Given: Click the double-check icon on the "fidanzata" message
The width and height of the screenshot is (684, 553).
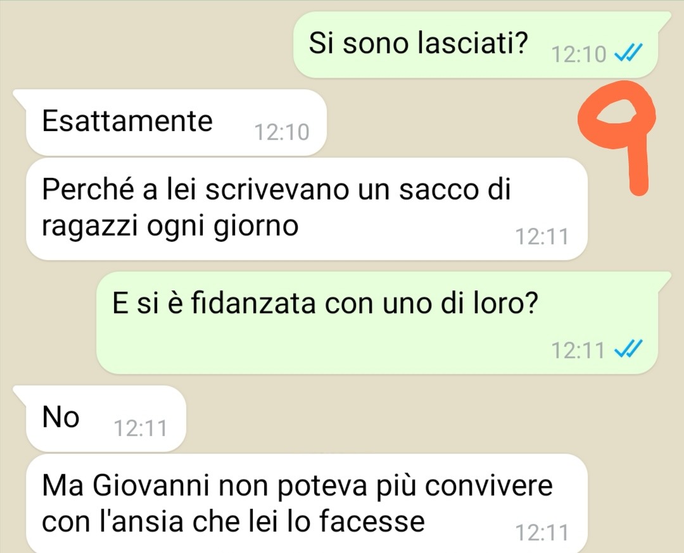Looking at the screenshot, I should click(628, 349).
